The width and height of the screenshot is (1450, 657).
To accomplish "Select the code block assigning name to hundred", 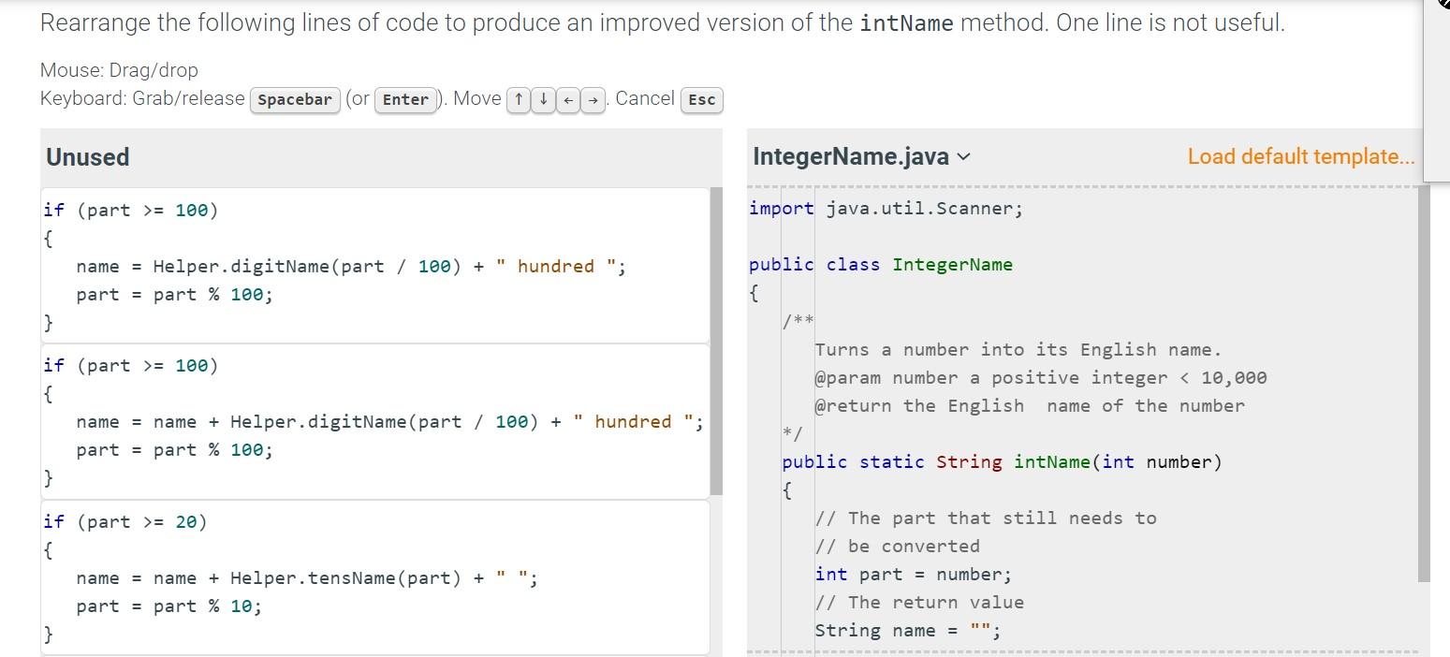I will click(375, 266).
